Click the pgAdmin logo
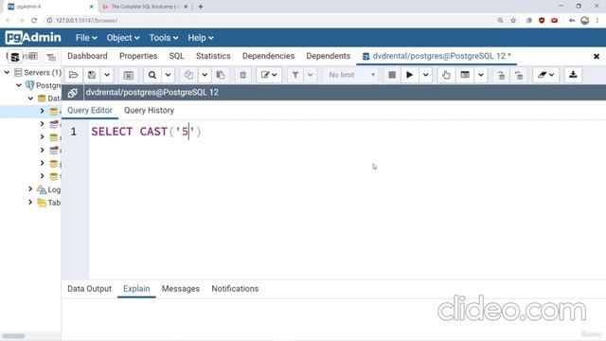This screenshot has width=606, height=341. point(33,38)
